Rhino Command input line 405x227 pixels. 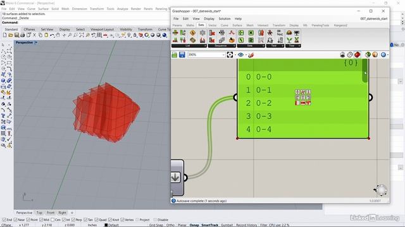85,23
